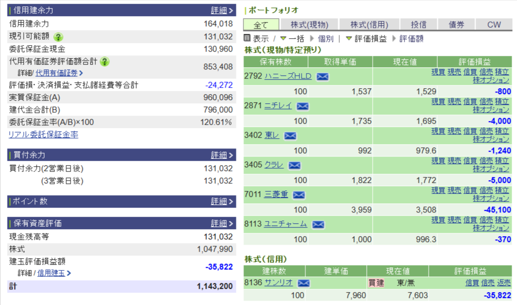Click 信売 for クラレ
The image size is (517, 305).
coord(486,161)
